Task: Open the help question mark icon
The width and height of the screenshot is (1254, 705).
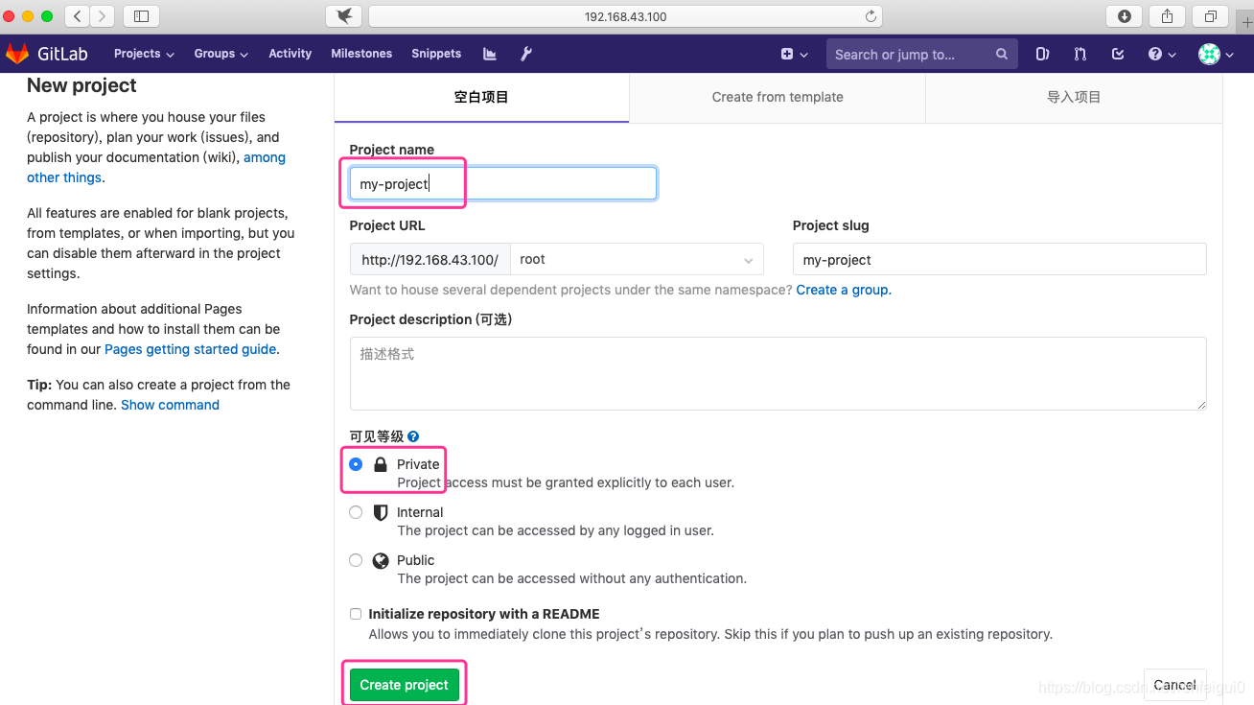Action: point(1155,54)
